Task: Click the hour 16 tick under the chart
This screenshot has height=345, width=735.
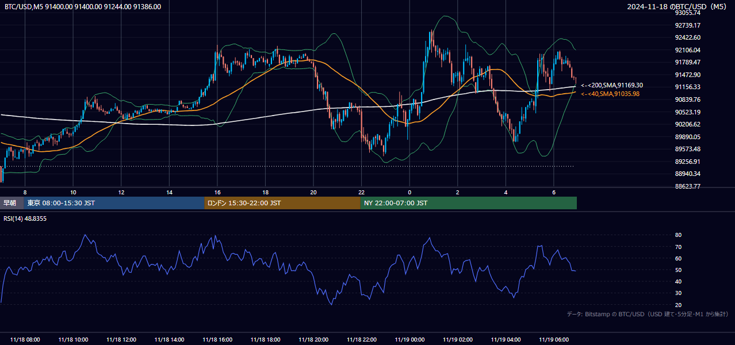Action: 217,192
